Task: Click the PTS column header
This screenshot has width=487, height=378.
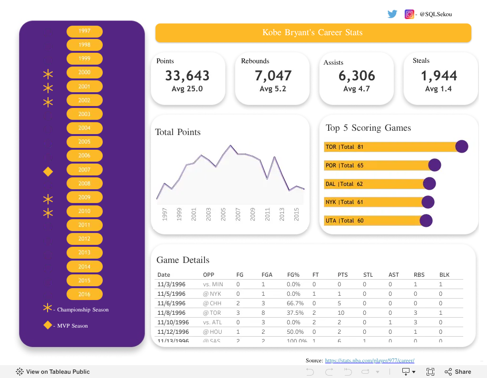Action: 342,275
